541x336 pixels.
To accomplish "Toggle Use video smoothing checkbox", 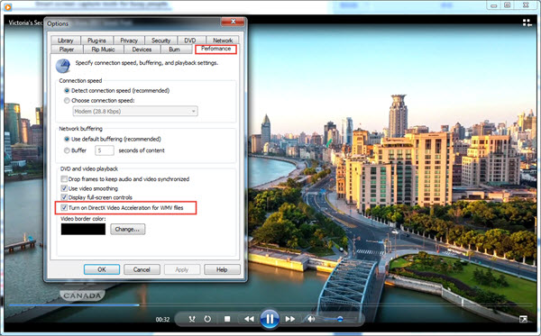I will tap(64, 188).
